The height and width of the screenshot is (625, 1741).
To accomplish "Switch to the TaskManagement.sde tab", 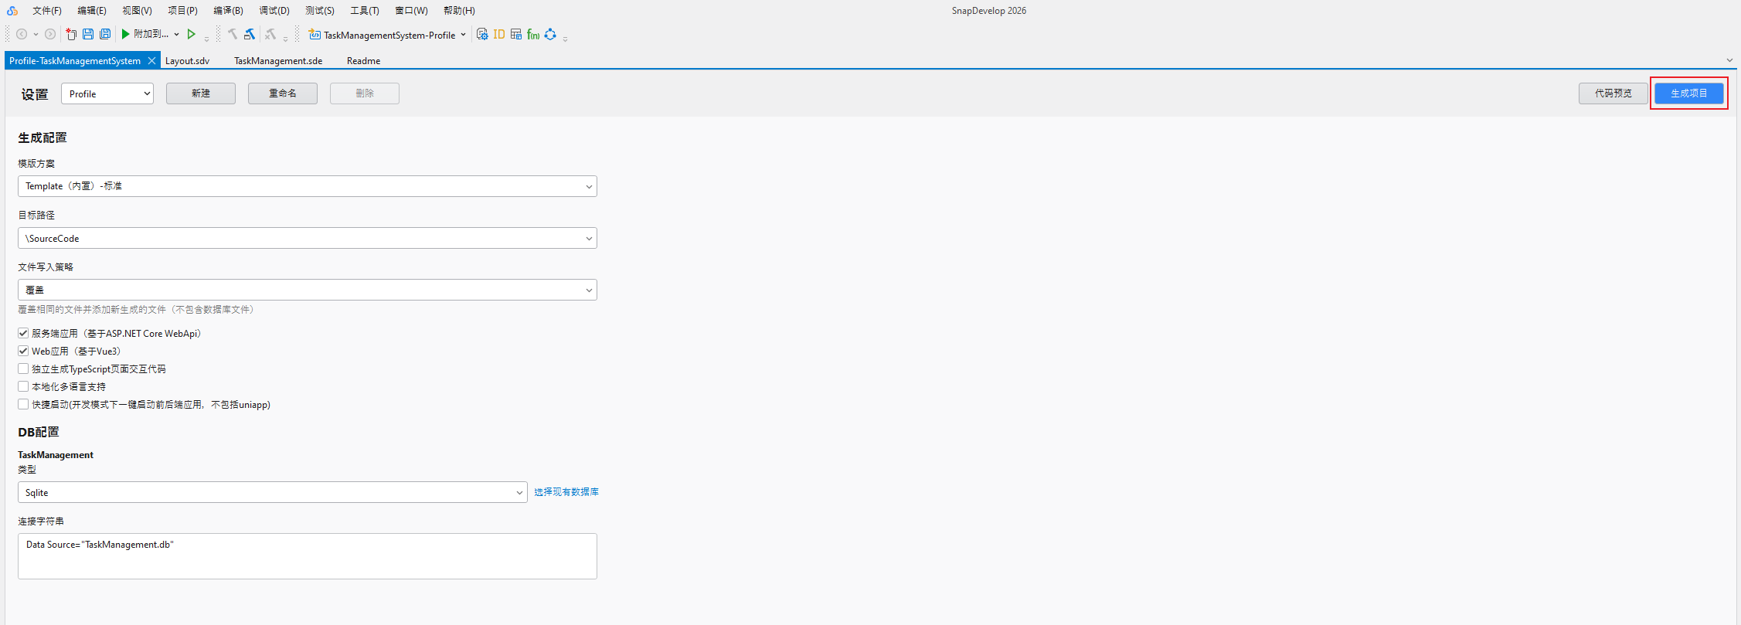I will (x=278, y=60).
